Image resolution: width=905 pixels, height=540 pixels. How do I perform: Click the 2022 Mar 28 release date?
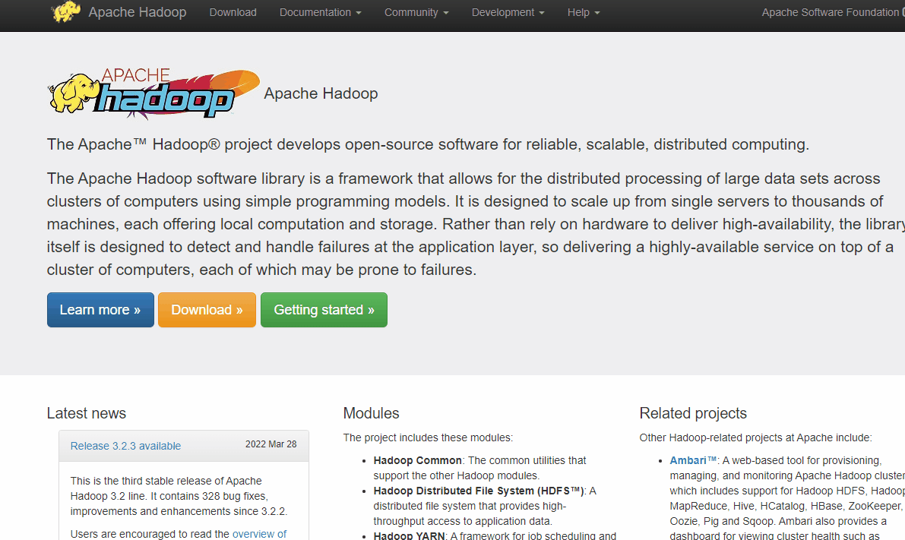coord(271,444)
